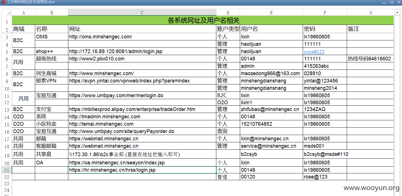Click the 用户名 header cell
Screen dimensions: 402x196
point(271,29)
